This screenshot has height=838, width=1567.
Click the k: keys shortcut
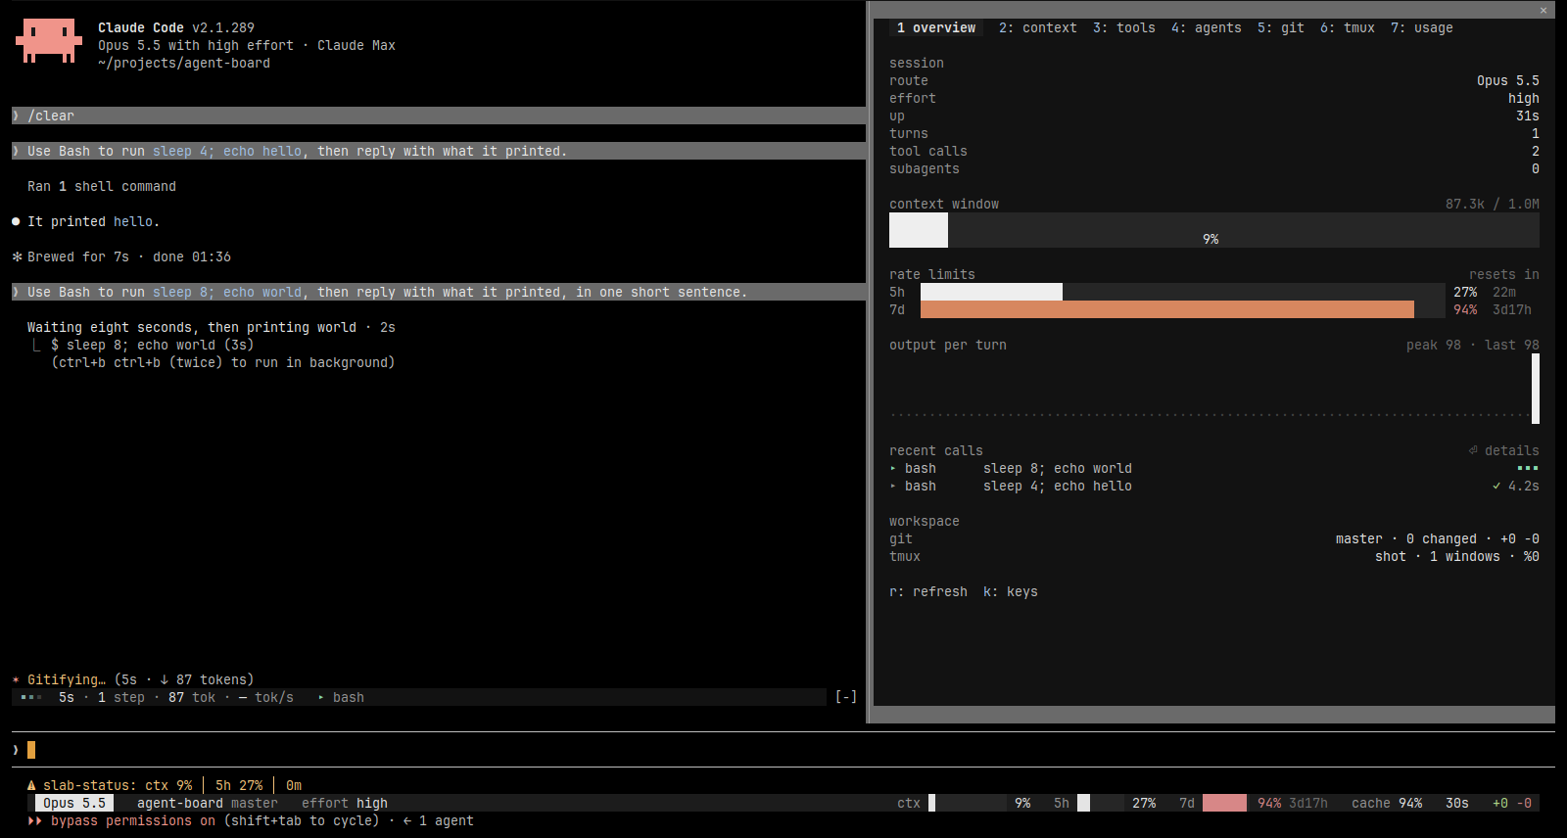pyautogui.click(x=1011, y=591)
